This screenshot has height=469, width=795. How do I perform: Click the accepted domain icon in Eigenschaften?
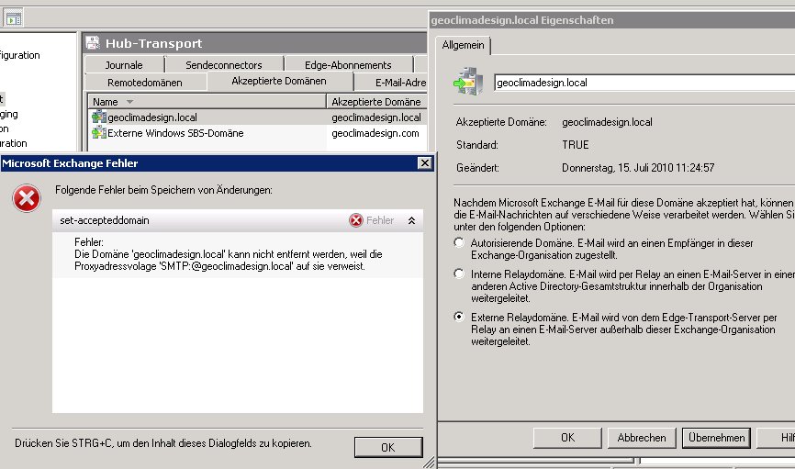468,82
